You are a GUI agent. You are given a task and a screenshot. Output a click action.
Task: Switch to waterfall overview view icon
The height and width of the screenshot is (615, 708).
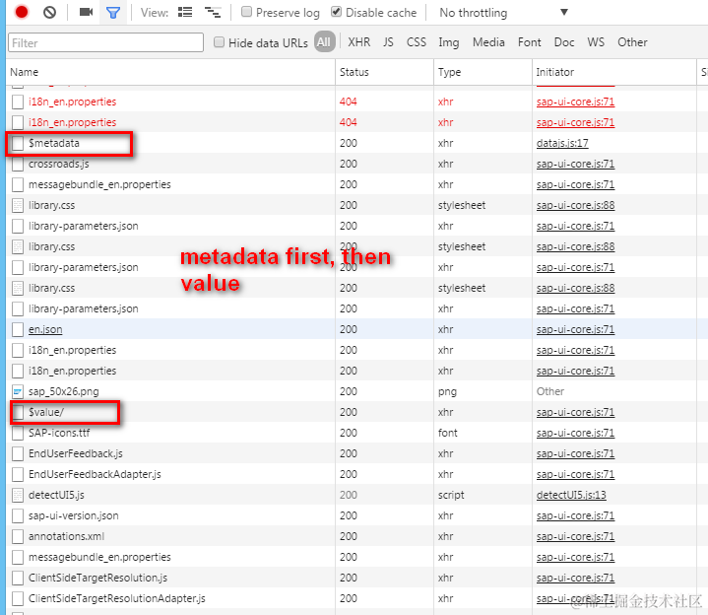213,12
